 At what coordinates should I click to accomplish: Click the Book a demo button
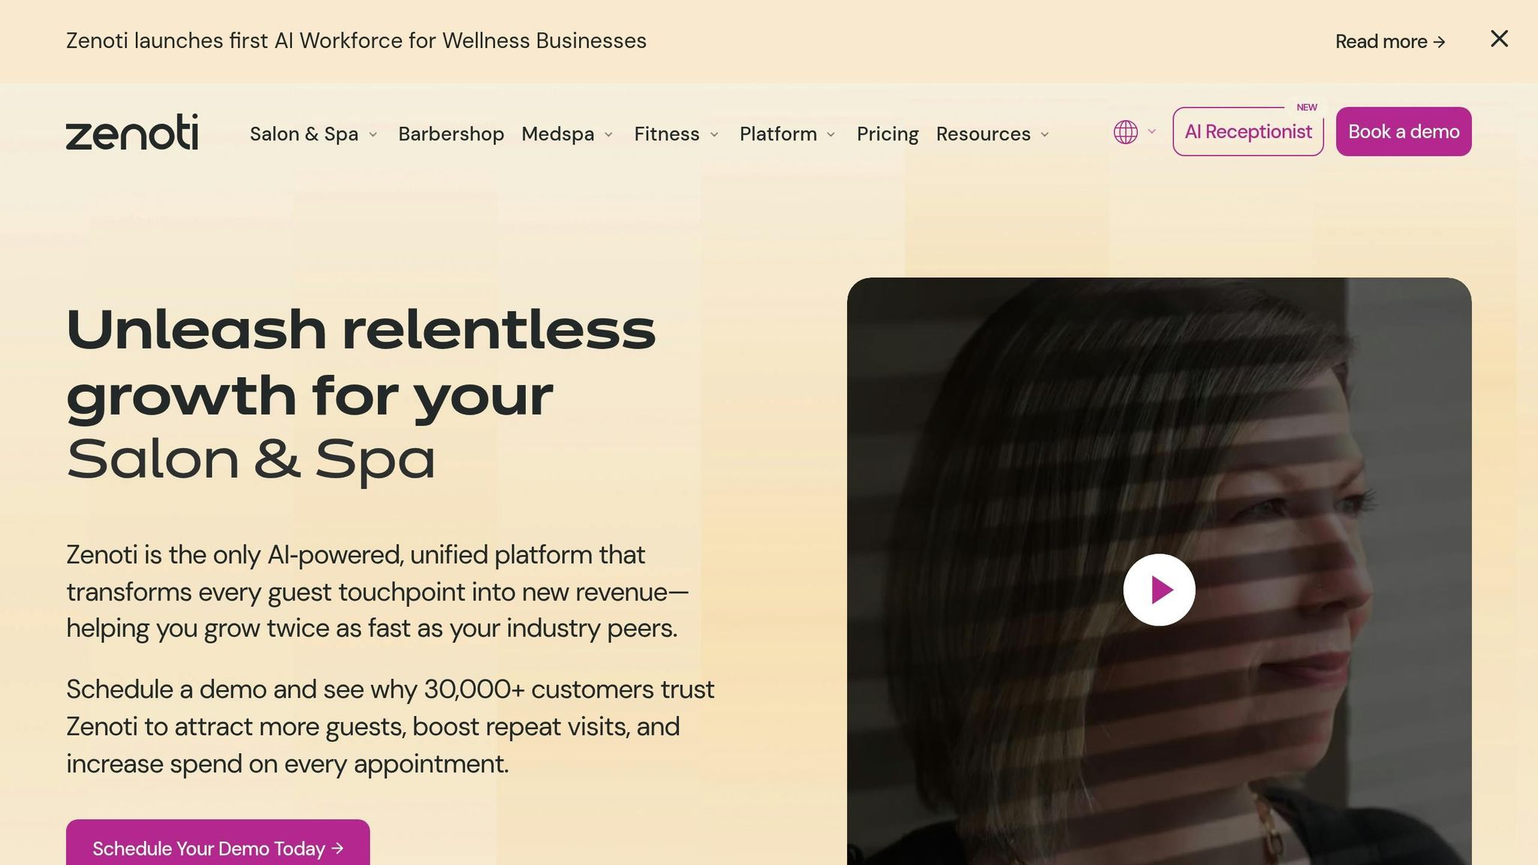tap(1403, 132)
